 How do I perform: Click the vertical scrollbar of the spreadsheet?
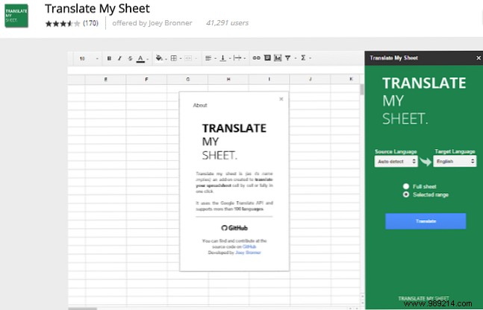(362, 90)
